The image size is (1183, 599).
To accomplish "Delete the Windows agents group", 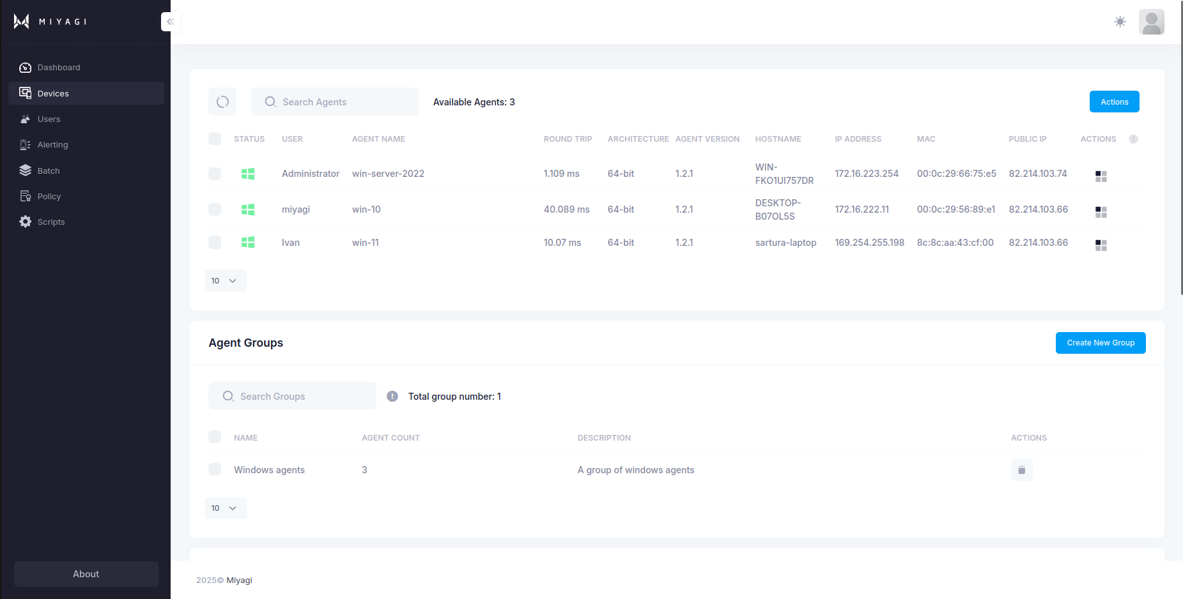I will click(x=1021, y=470).
